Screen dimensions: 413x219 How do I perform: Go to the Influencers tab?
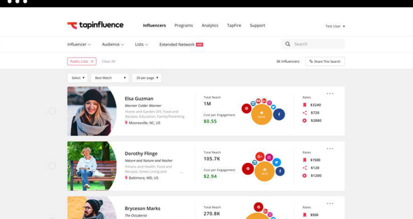pyautogui.click(x=154, y=25)
